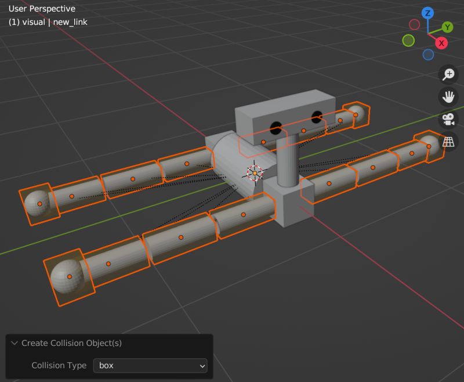Viewport: 464px width, 382px height.
Task: Click the red X axis on the navigation gizmo
Action: [441, 42]
